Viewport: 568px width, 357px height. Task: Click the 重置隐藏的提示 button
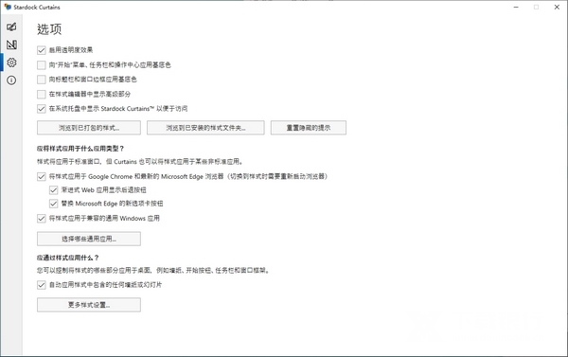coord(309,128)
